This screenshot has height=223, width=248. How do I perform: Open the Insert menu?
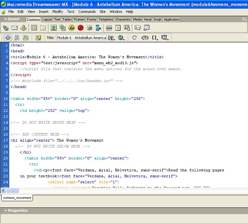(44, 12)
